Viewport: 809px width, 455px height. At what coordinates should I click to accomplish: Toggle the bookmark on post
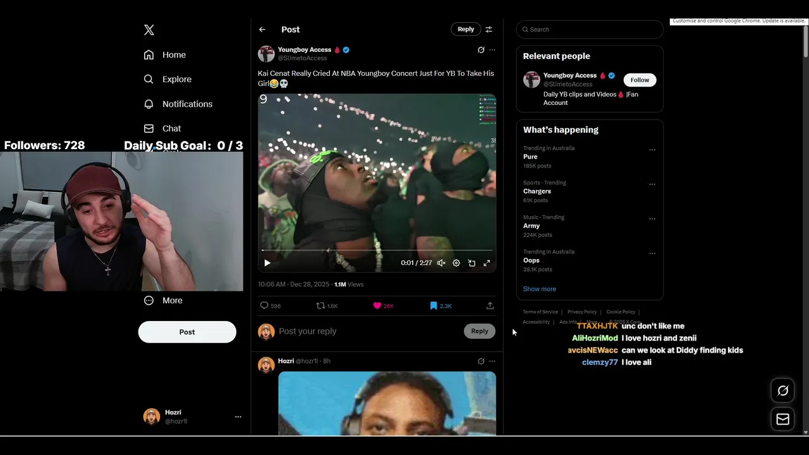tap(434, 306)
